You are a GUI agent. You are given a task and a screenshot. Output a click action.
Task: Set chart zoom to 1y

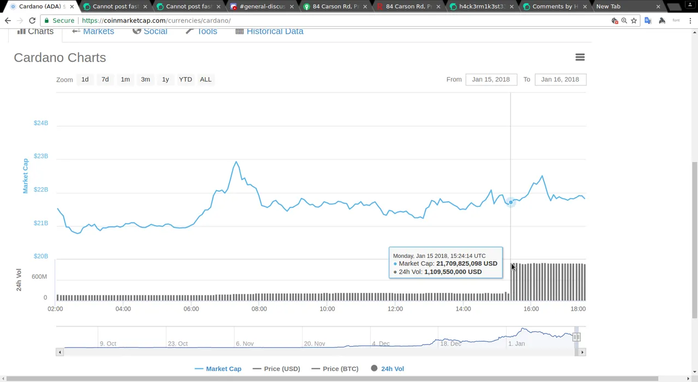[x=165, y=79]
